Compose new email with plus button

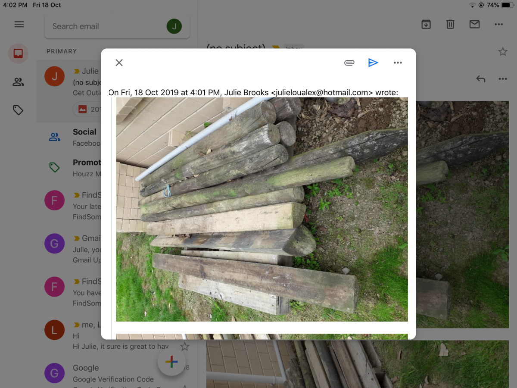point(171,361)
